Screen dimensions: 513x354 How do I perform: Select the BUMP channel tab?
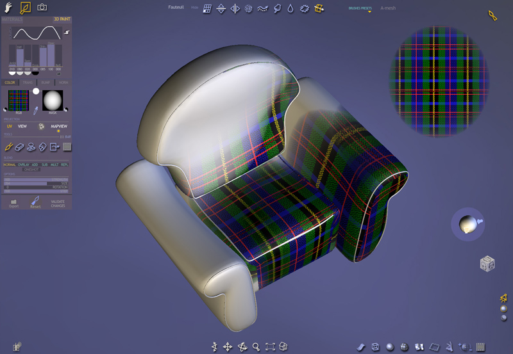[46, 83]
